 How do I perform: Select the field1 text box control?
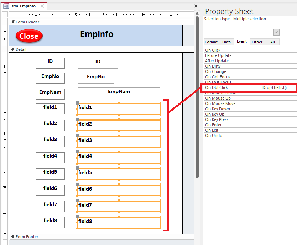pos(119,109)
